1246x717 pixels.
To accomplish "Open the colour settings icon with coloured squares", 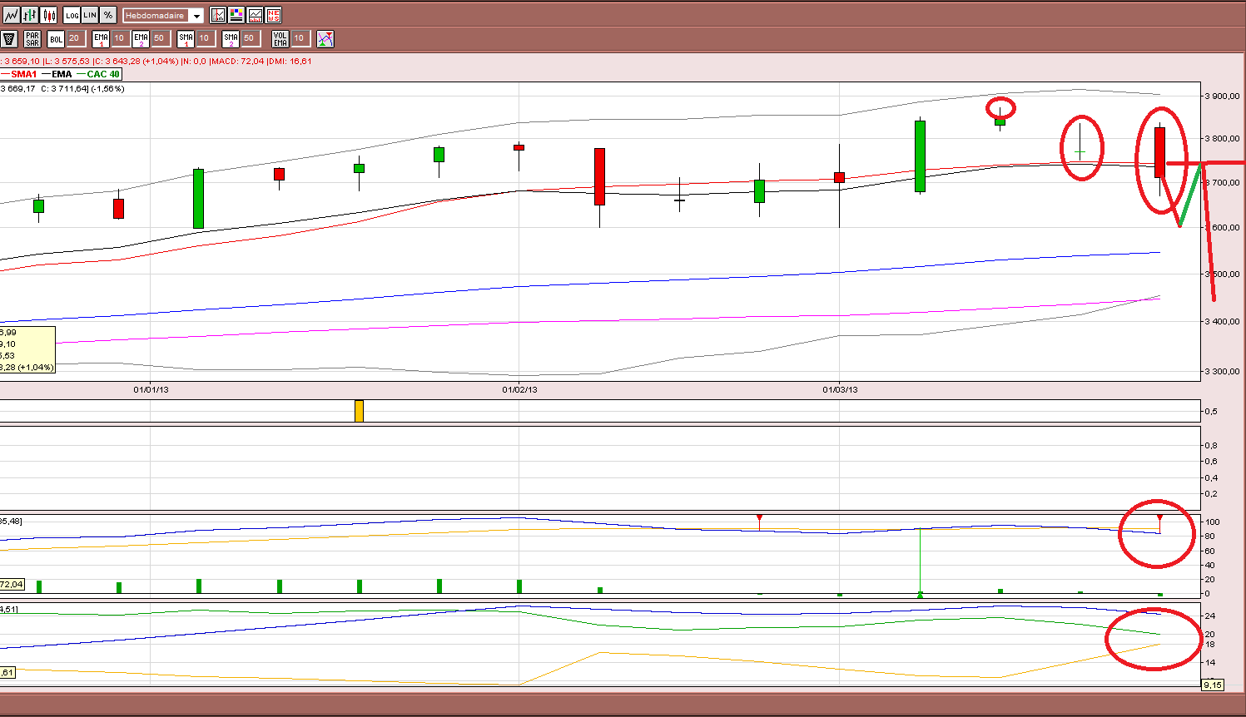I will click(x=236, y=15).
